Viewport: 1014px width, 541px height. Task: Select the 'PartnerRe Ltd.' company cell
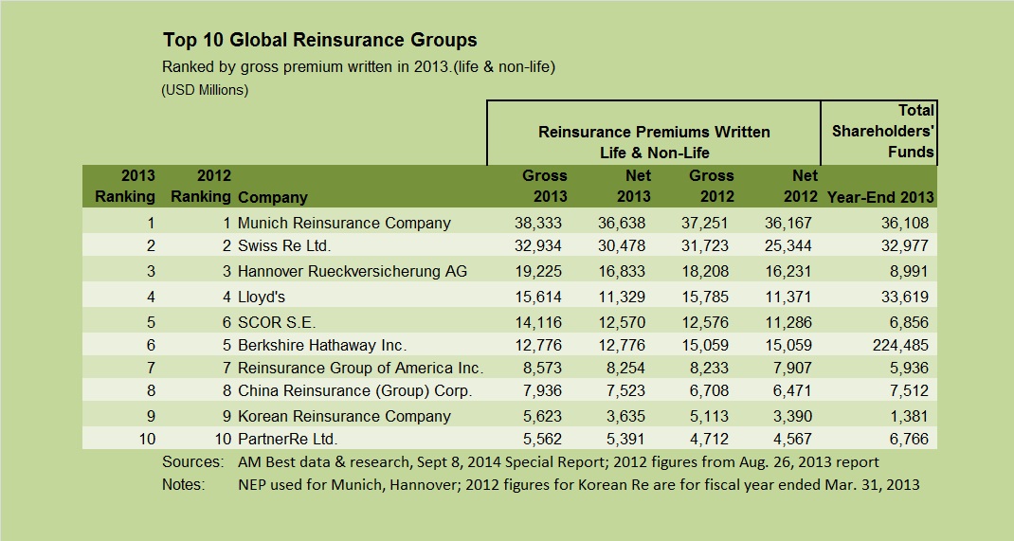[x=287, y=440]
